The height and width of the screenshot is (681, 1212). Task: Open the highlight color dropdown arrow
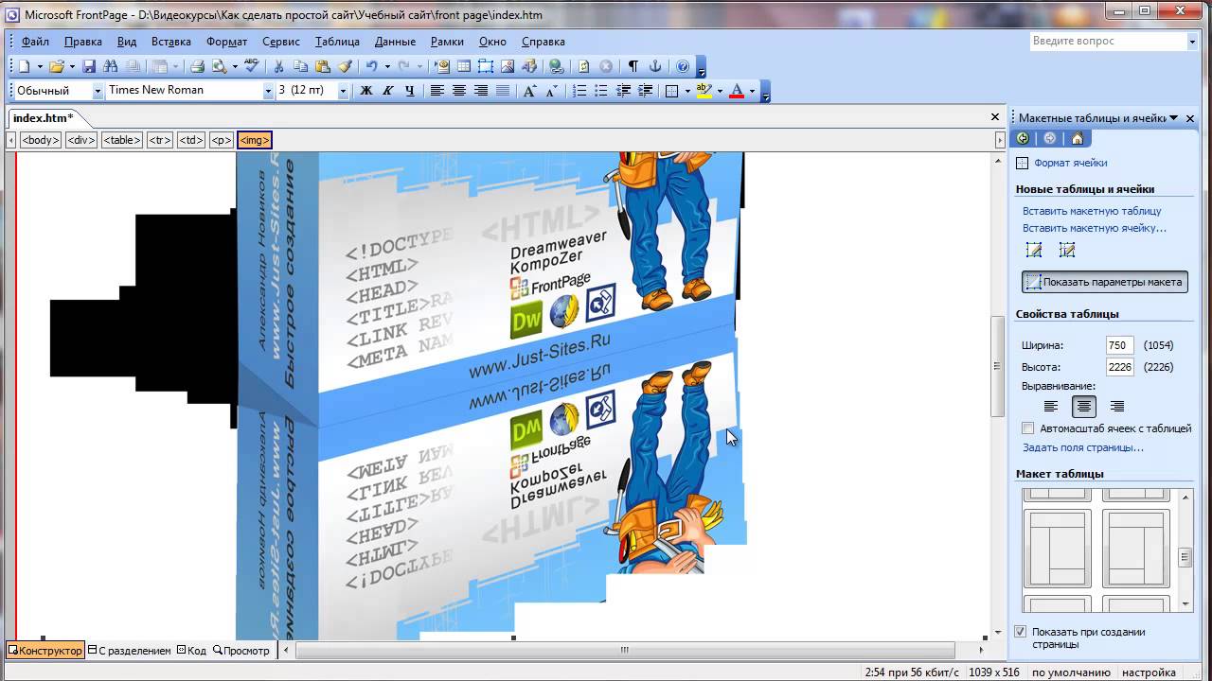720,91
